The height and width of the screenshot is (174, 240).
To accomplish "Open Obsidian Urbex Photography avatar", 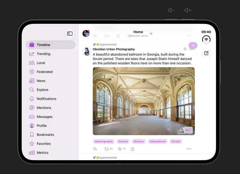I will (87, 52).
